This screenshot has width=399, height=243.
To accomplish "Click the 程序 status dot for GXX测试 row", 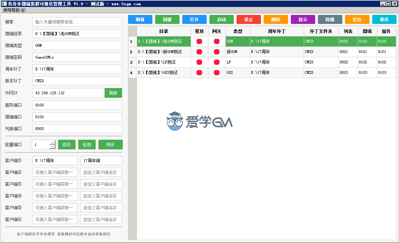I will pyautogui.click(x=199, y=73).
